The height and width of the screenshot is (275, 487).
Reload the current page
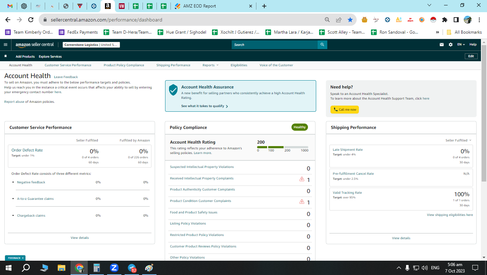(x=31, y=20)
